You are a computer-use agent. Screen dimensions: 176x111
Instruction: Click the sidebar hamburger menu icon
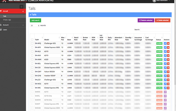[21, 7]
